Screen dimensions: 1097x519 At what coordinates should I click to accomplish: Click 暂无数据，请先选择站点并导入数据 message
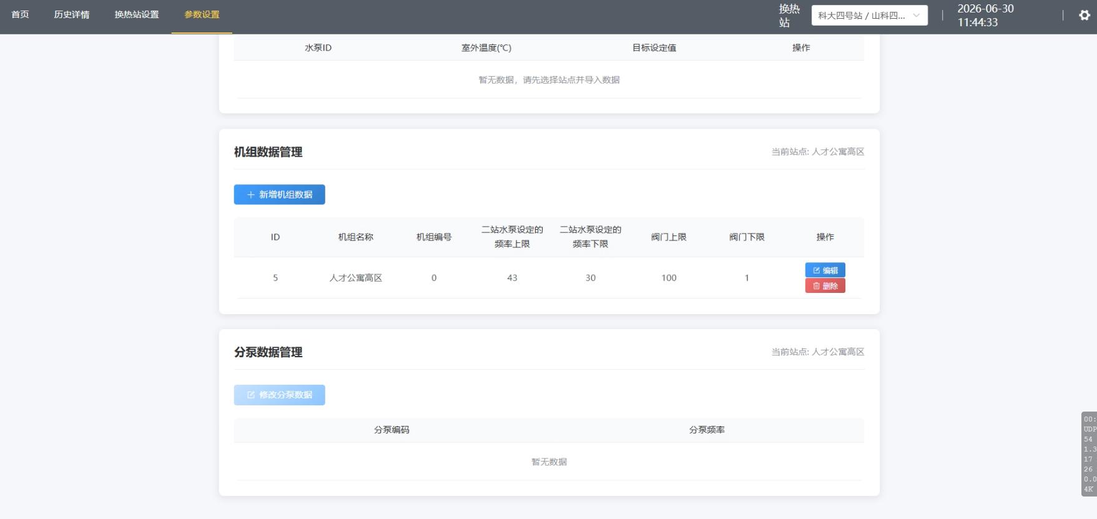pos(549,80)
